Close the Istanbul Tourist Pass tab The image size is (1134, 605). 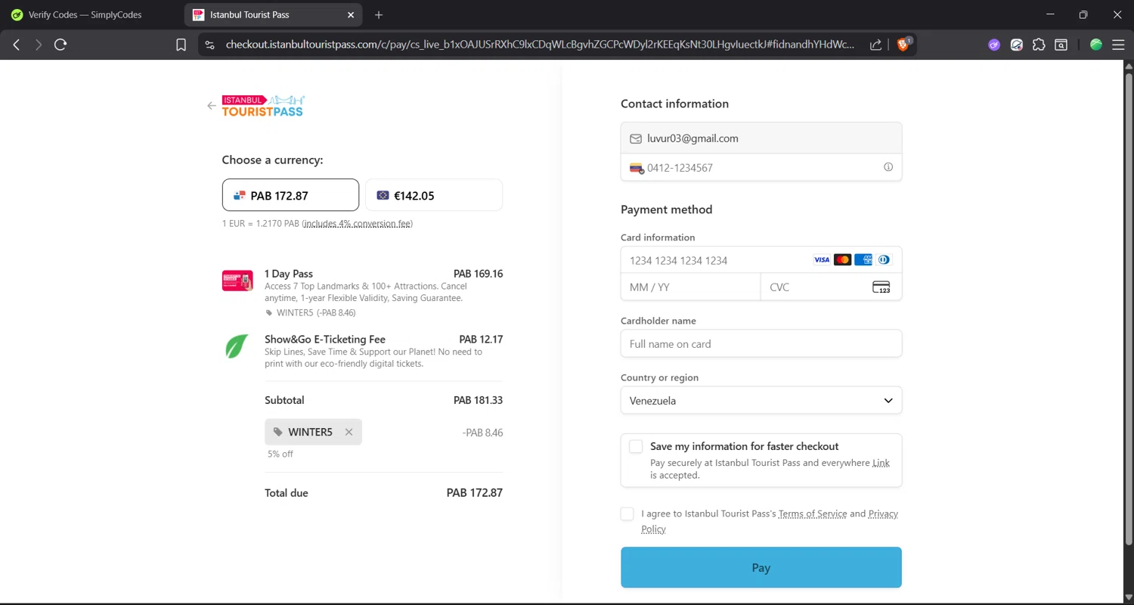pos(351,15)
